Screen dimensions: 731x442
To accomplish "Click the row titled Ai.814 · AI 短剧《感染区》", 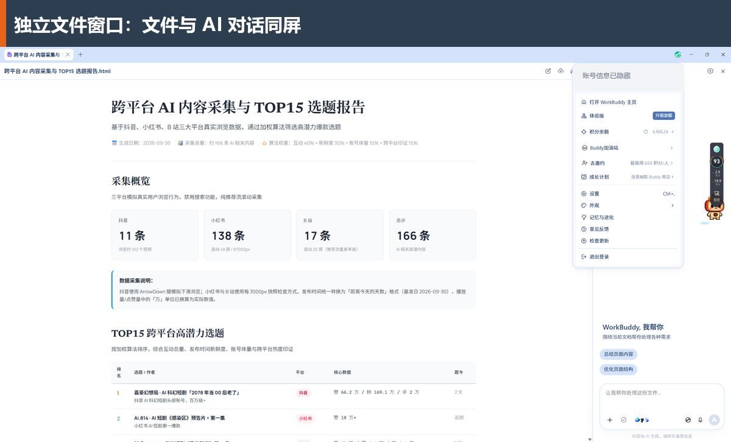I will click(294, 421).
